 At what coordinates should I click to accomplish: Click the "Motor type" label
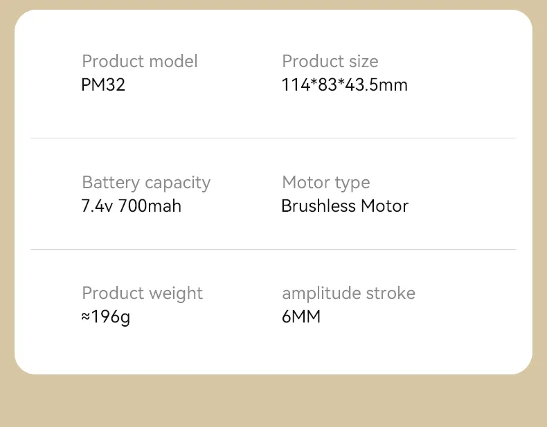coord(325,183)
